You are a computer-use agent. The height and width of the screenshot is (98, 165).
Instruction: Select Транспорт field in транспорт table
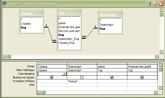pyautogui.click(x=107, y=25)
